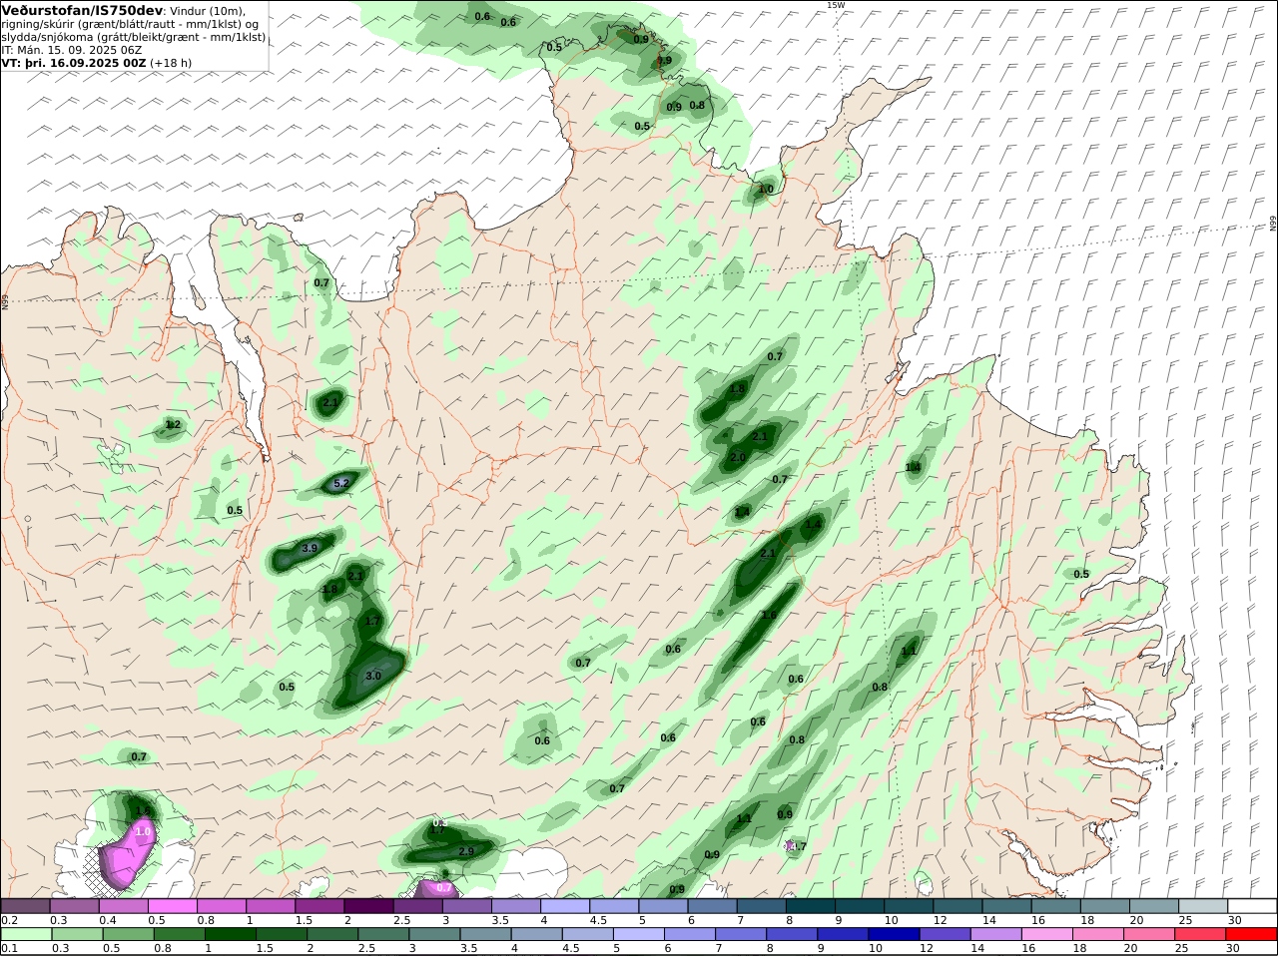Click the 0.1 label under the lower legend row
1278x956 pixels.
coord(9,949)
